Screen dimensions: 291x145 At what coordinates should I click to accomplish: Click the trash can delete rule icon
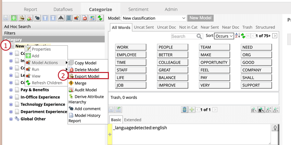185,110
